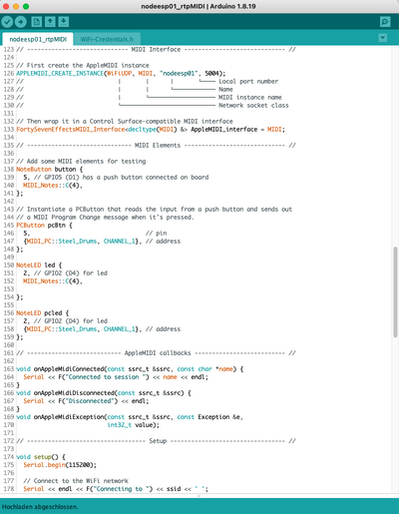Screen dimensions: 399x514
Task: Click comment 'Add some MIDI elements for testing'
Action: click(x=81, y=161)
